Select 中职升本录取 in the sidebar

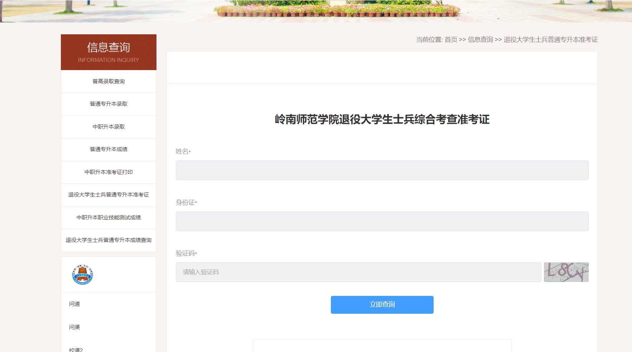(108, 127)
